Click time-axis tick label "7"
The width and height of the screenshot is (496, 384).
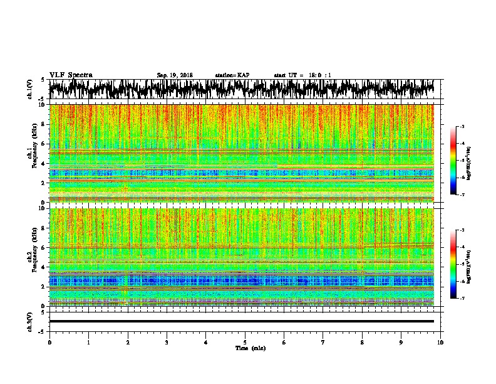[x=323, y=343]
